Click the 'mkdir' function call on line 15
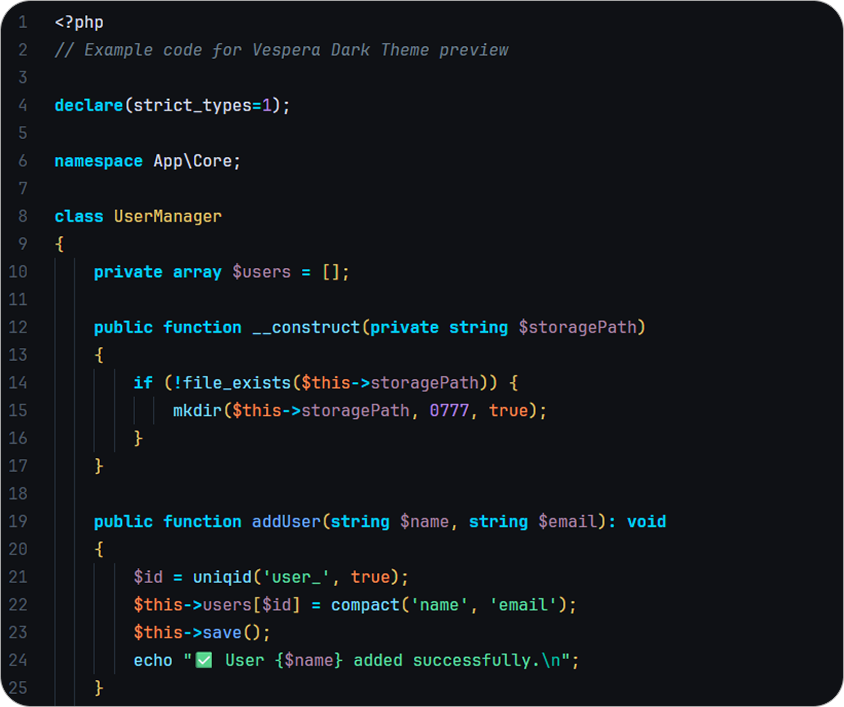This screenshot has height=707, width=844. coord(197,411)
